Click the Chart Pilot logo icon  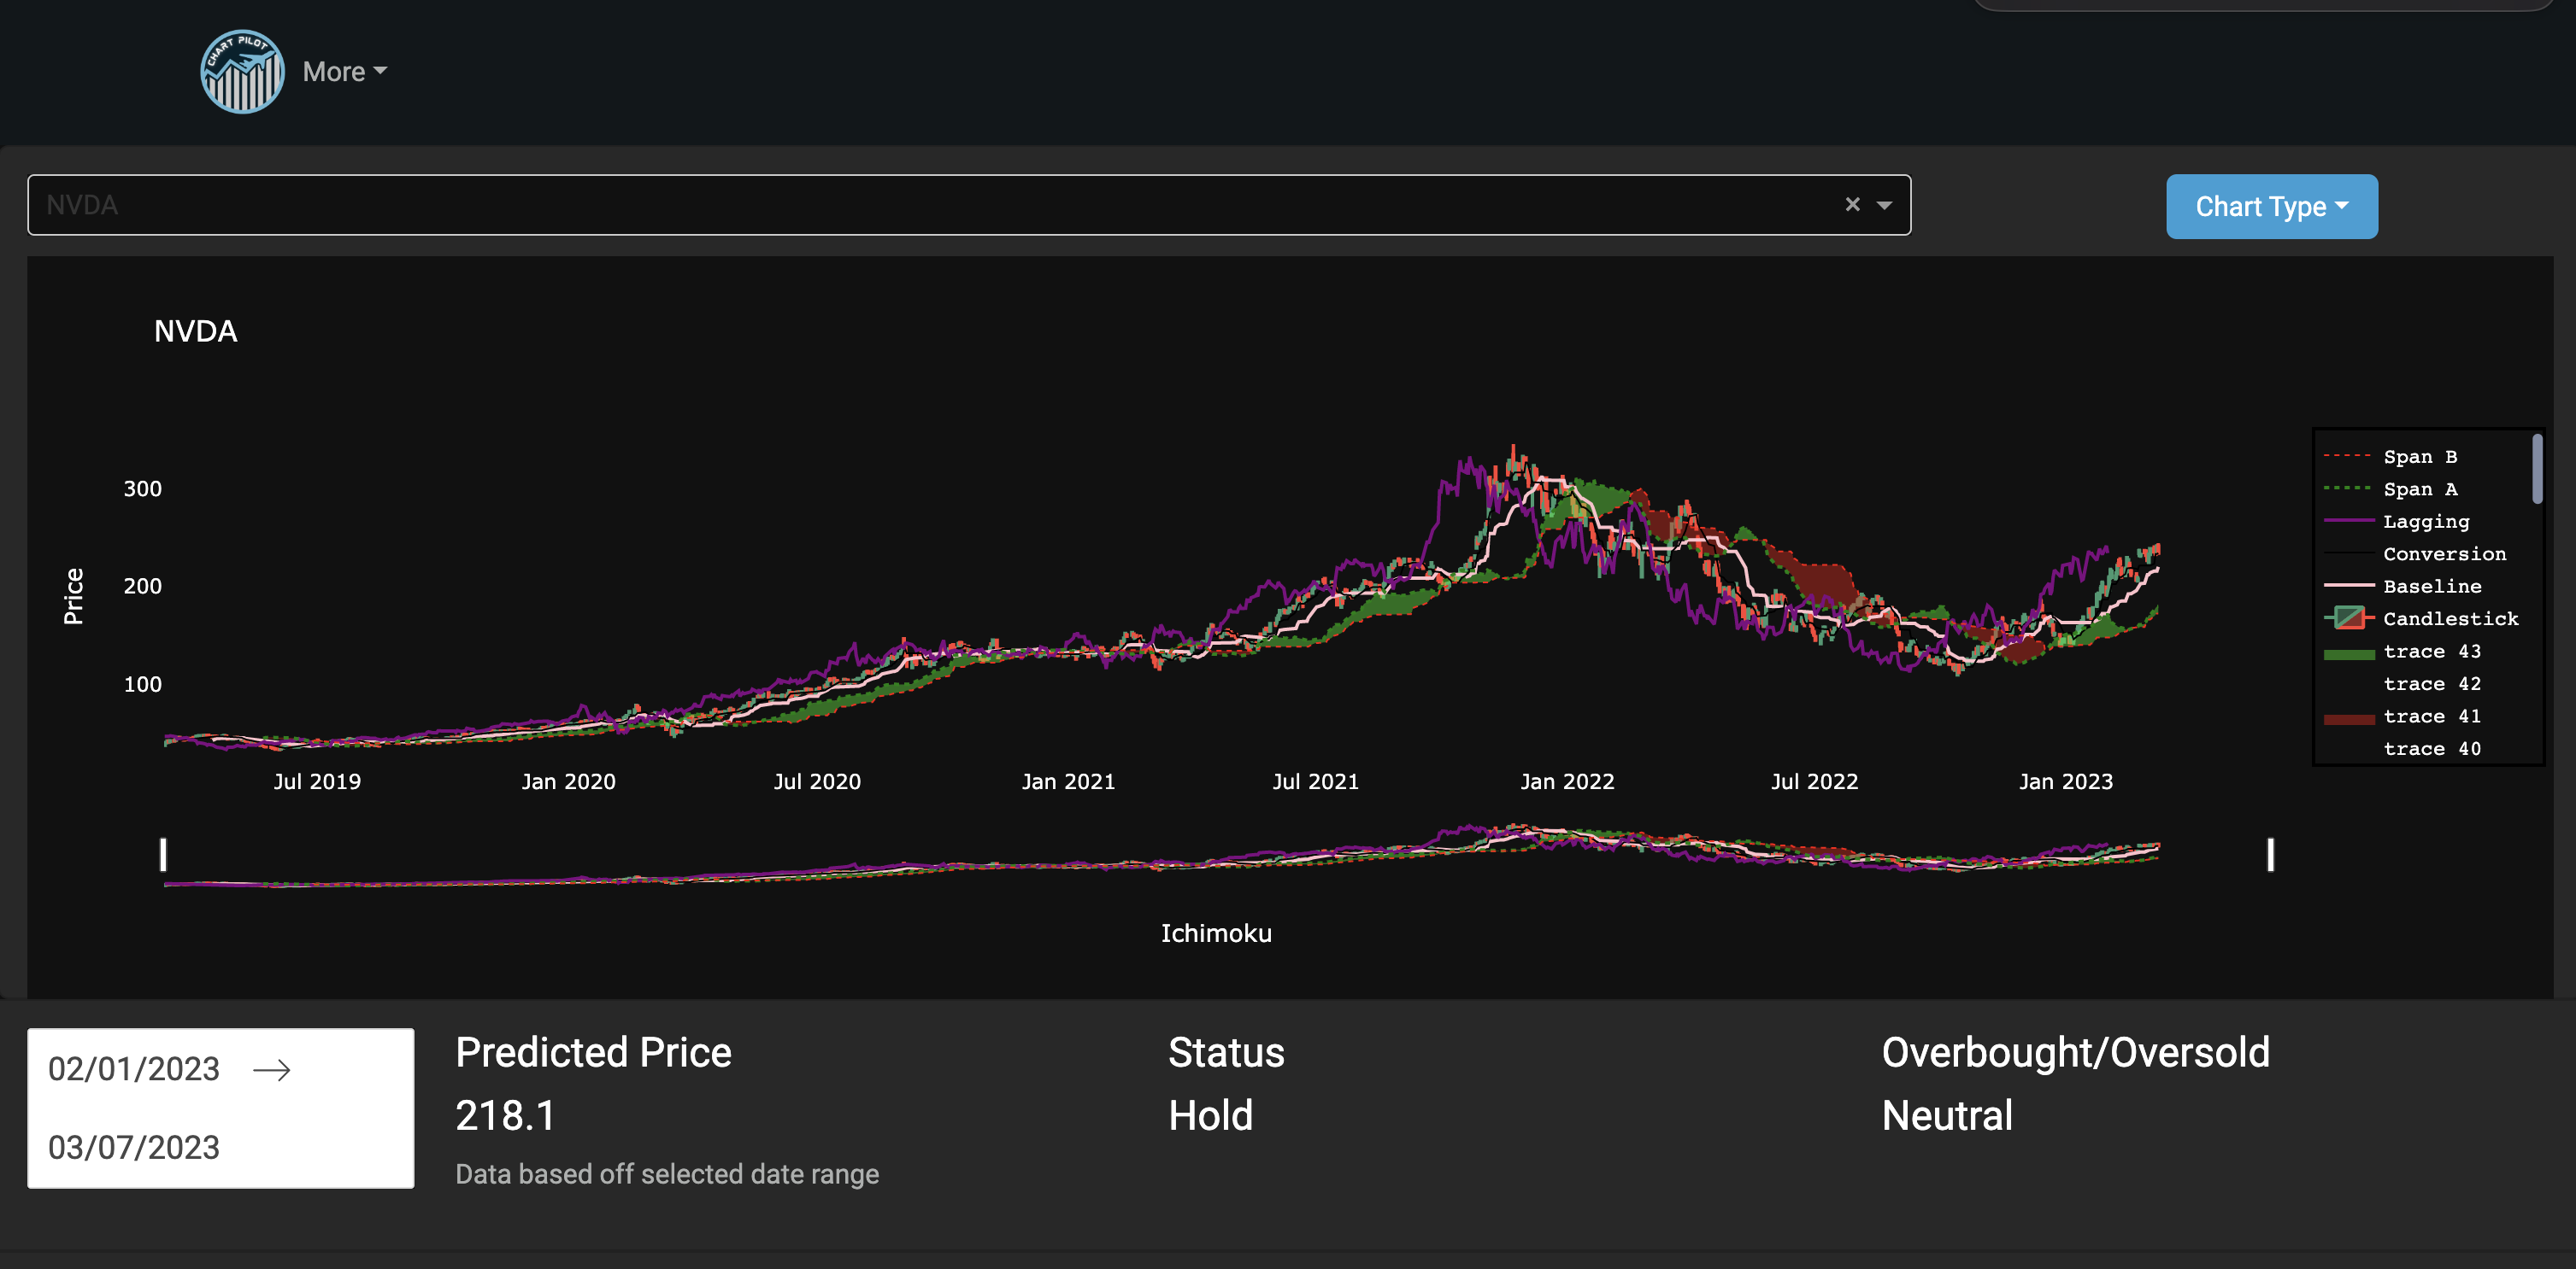[242, 71]
